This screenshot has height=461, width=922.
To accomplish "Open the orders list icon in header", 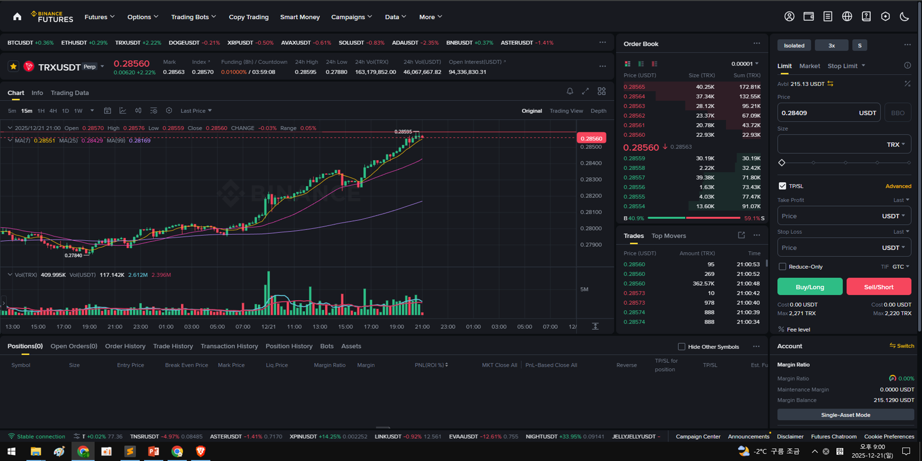I will (x=828, y=17).
